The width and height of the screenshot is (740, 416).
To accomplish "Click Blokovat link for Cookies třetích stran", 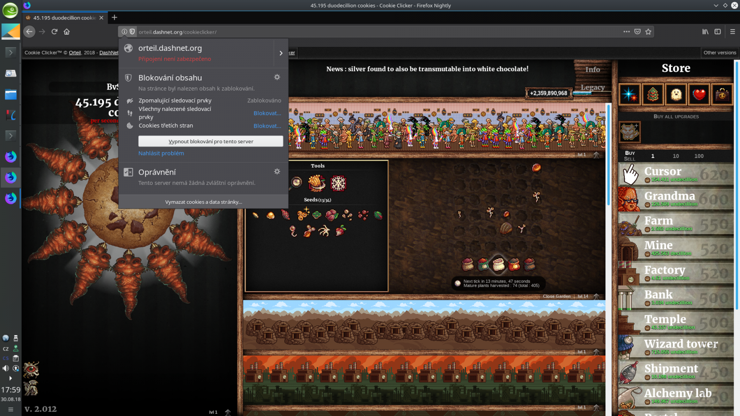I will (267, 126).
